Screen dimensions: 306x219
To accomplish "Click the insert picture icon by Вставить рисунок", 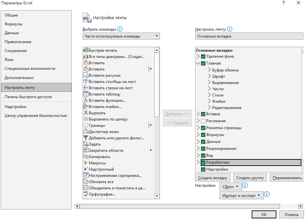I will [x=86, y=75].
